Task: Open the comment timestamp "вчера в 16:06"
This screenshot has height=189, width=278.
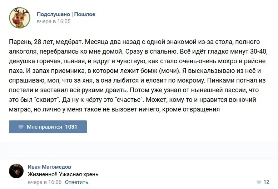Action: 45,182
